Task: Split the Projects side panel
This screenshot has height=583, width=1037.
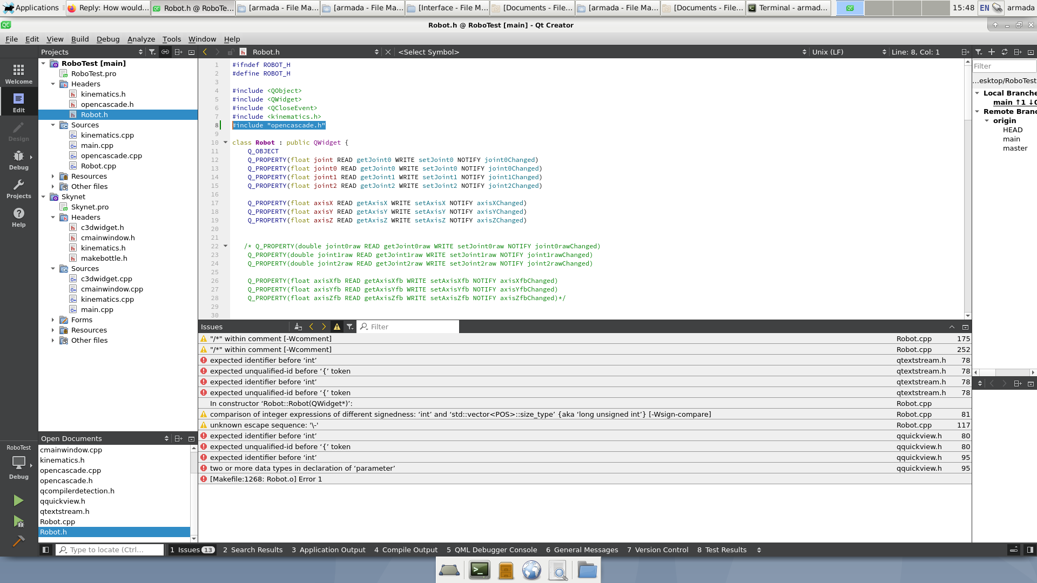Action: coord(178,52)
